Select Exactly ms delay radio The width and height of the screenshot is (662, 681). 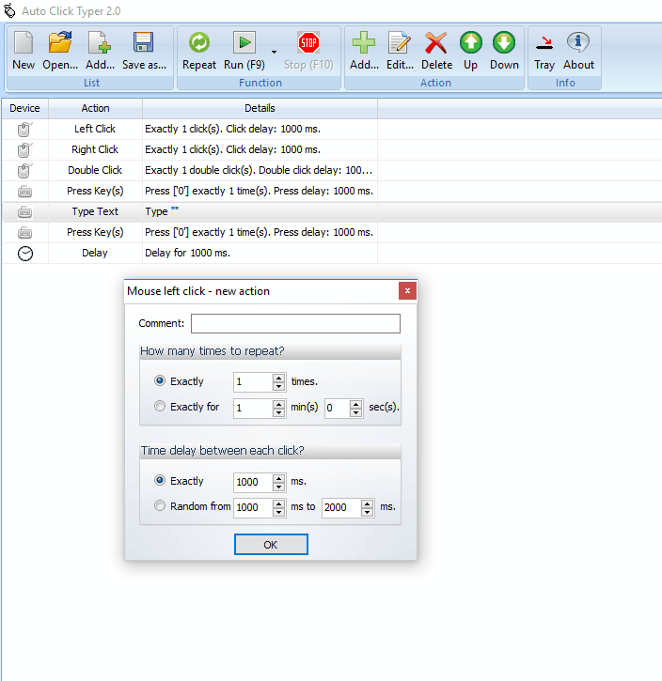(x=160, y=481)
